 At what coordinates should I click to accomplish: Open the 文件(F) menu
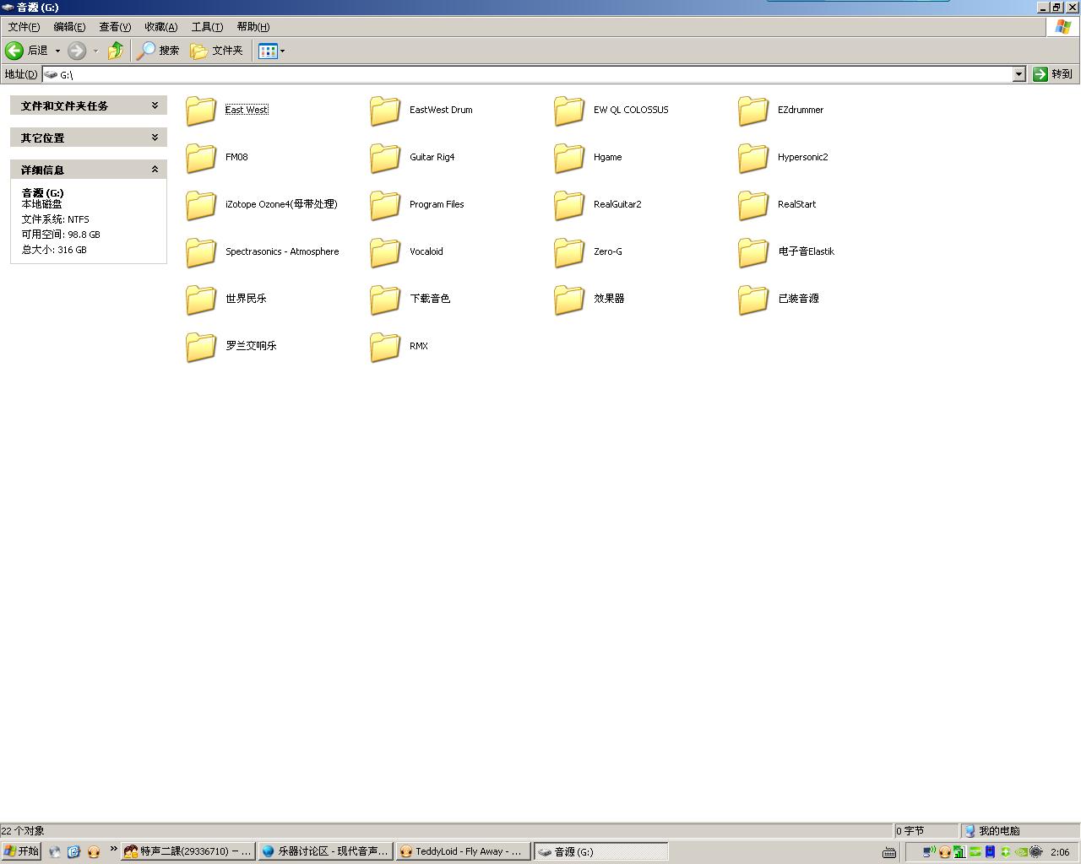point(24,27)
